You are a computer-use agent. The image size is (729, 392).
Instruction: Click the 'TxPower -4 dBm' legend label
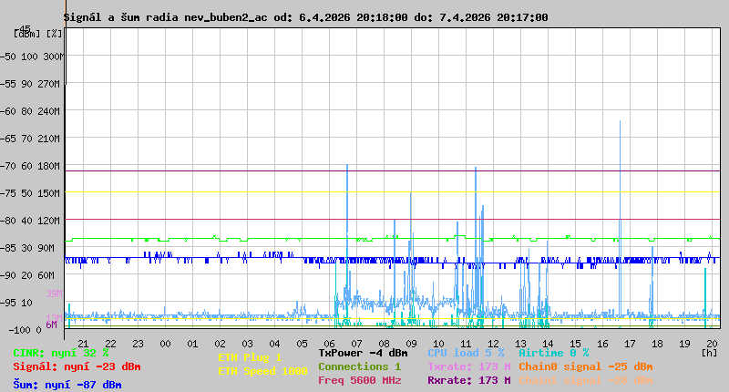coord(363,353)
